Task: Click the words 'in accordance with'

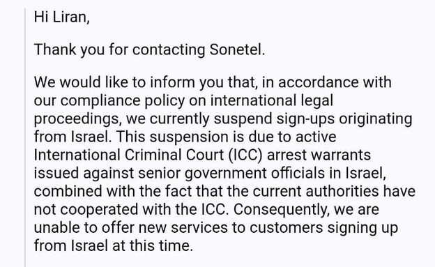Action: 326,82
